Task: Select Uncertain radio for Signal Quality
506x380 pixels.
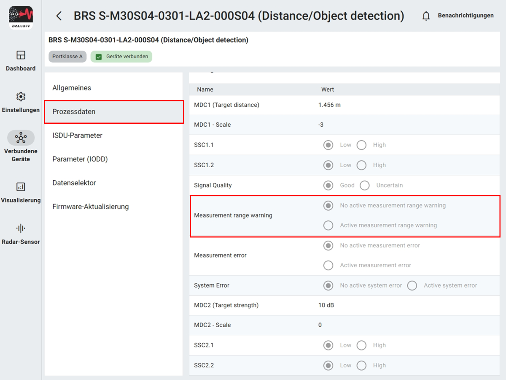Action: point(365,185)
